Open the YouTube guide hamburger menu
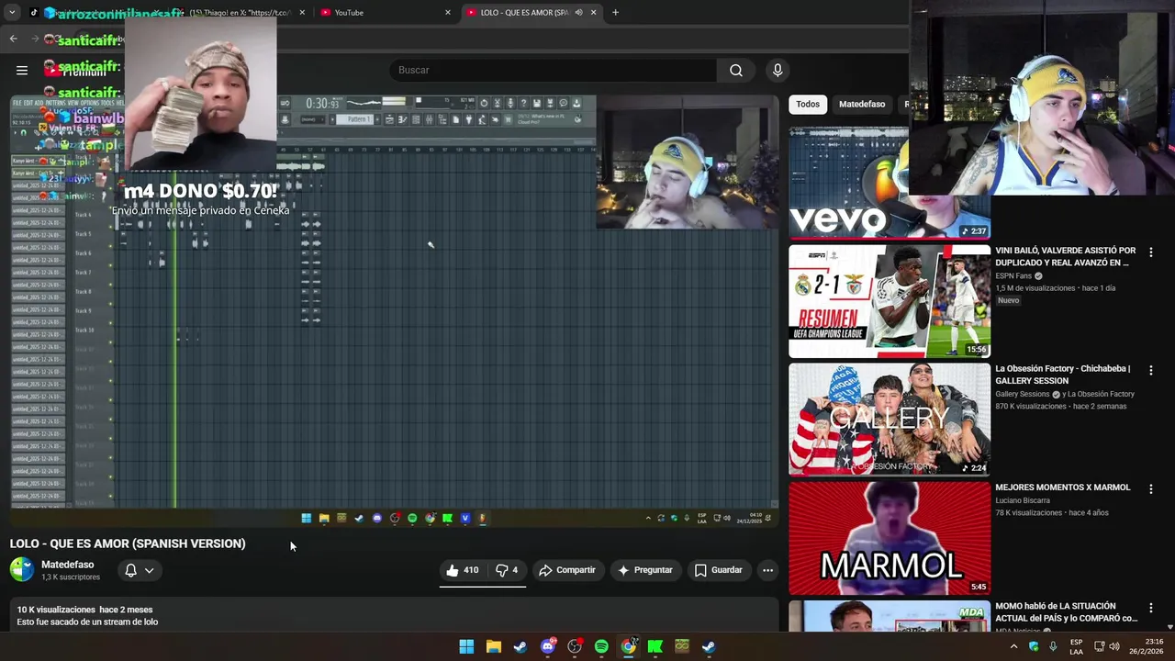Screen dimensions: 1175x661 tap(22, 70)
